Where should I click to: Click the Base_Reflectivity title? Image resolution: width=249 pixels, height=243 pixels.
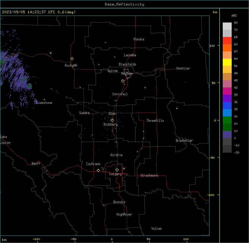click(125, 4)
